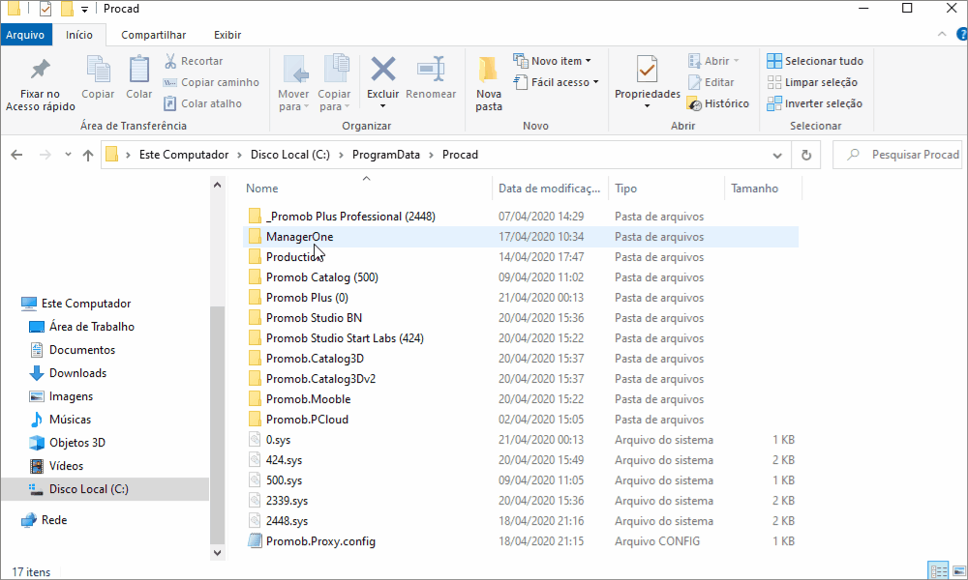Switch to the Compartilhar tab
This screenshot has height=580, width=968.
click(x=153, y=35)
